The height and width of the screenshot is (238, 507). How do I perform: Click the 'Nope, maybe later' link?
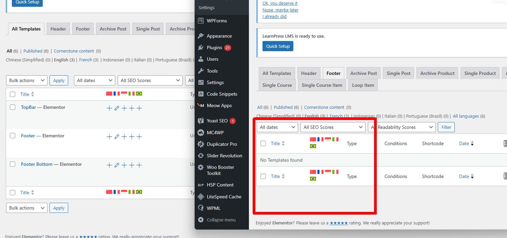coord(280,10)
